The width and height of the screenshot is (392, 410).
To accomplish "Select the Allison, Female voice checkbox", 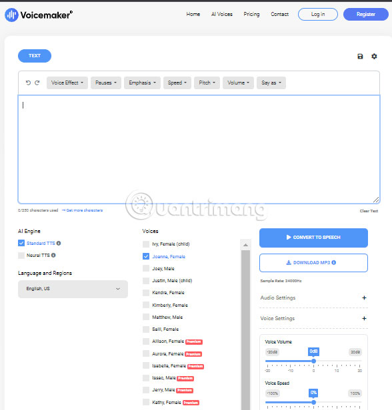I will point(146,341).
